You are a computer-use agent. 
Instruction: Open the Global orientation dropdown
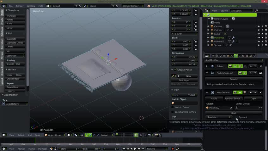coord(107,135)
